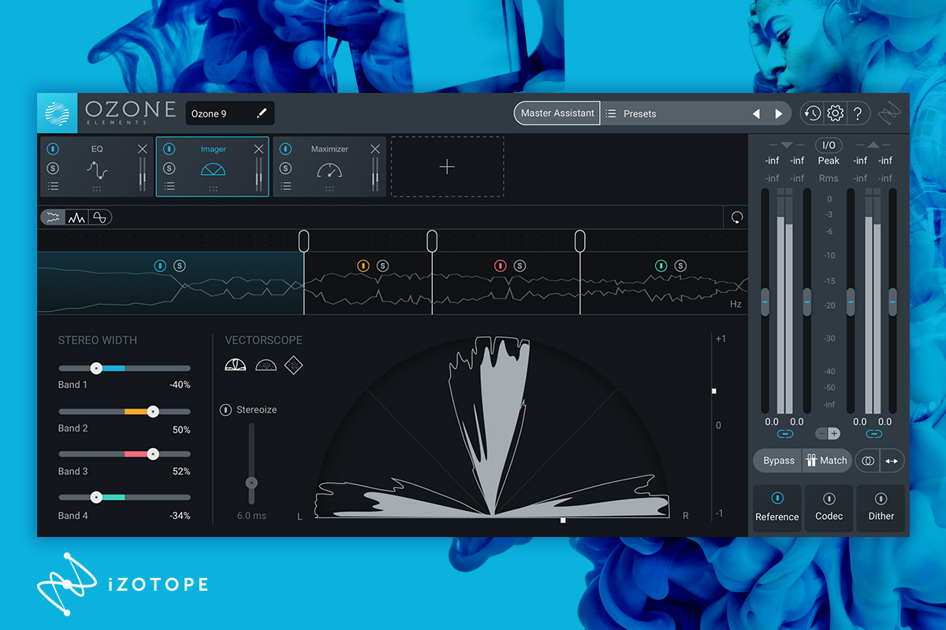Bypass the Maximizer module power button
Screen dimensions: 946x630
[285, 149]
